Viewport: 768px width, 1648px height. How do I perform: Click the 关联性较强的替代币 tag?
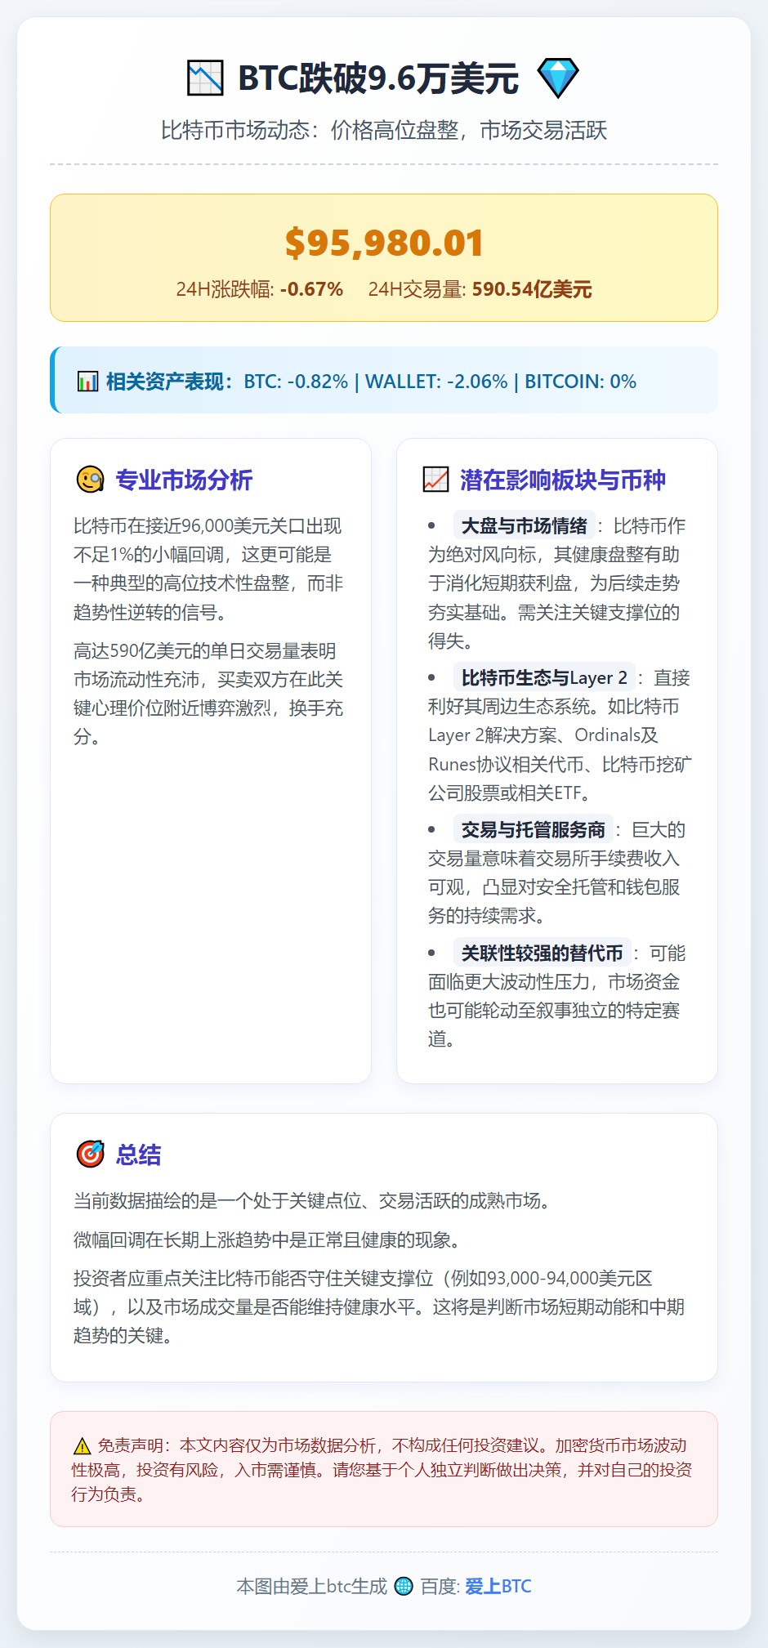[542, 953]
